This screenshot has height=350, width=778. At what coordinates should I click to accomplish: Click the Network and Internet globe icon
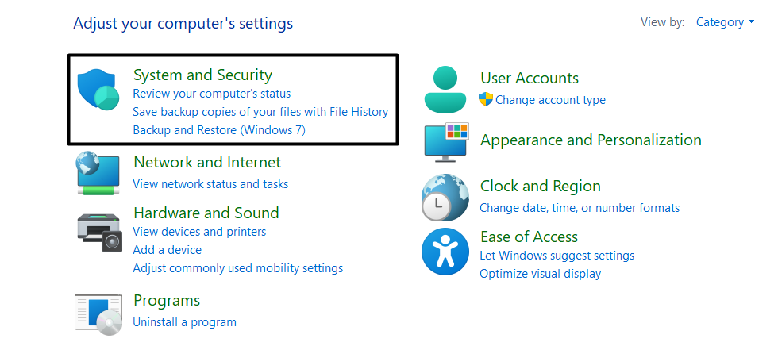tap(99, 173)
